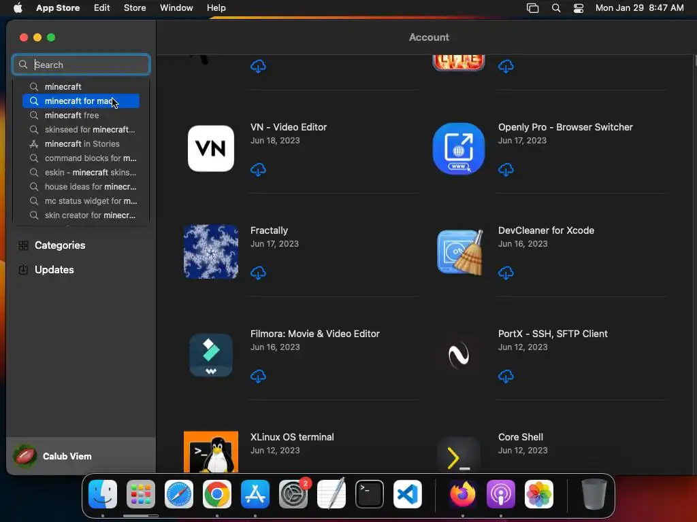Screen dimensions: 697x522
Task: Open the Store menu
Action: click(135, 7)
